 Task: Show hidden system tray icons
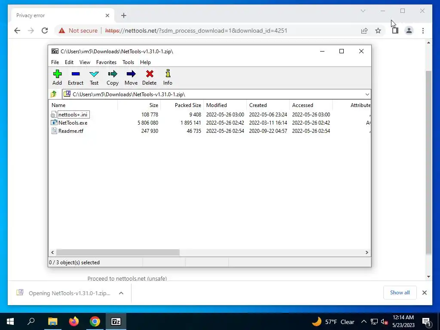coord(364,322)
